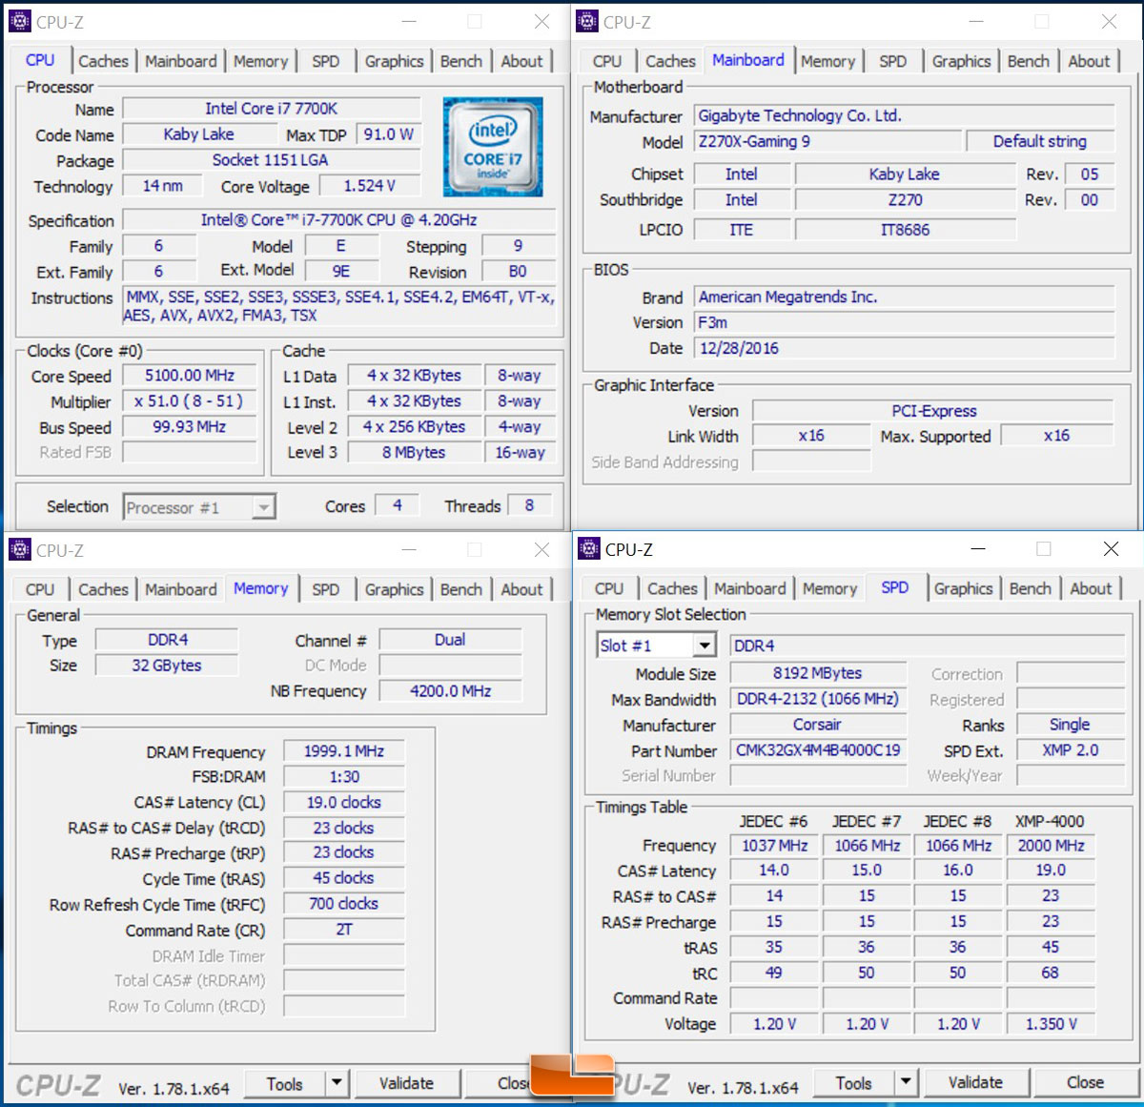Click the Max TDP 91.0 W value
This screenshot has height=1107, width=1144.
[x=388, y=134]
